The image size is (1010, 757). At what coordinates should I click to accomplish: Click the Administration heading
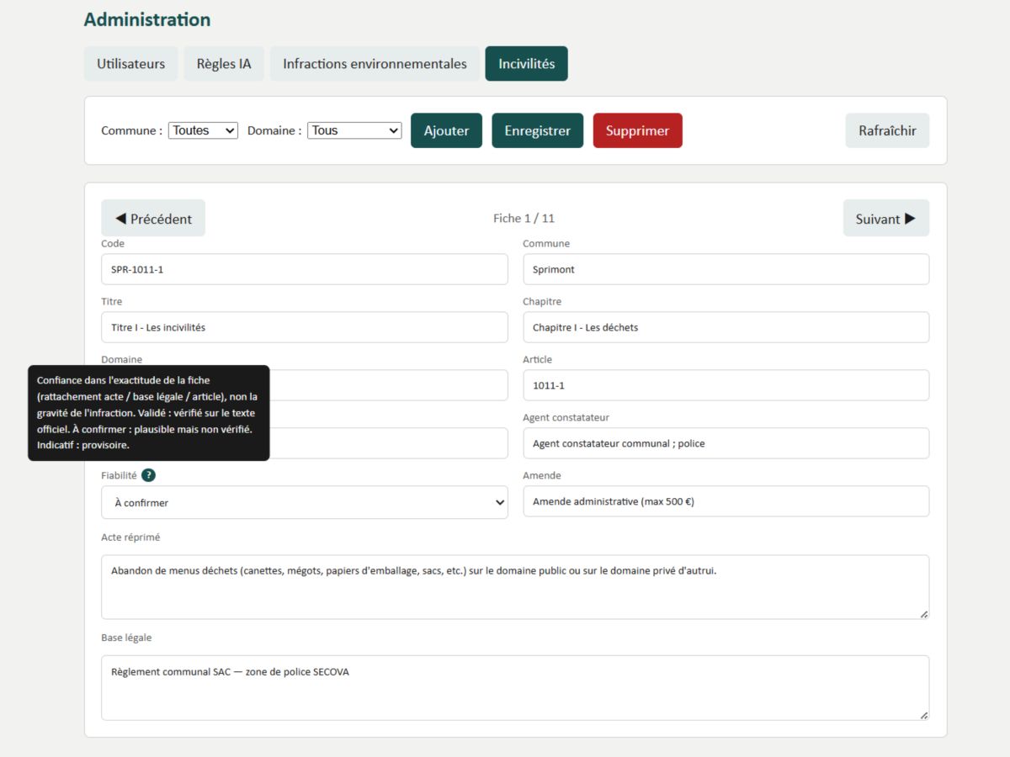click(x=147, y=19)
